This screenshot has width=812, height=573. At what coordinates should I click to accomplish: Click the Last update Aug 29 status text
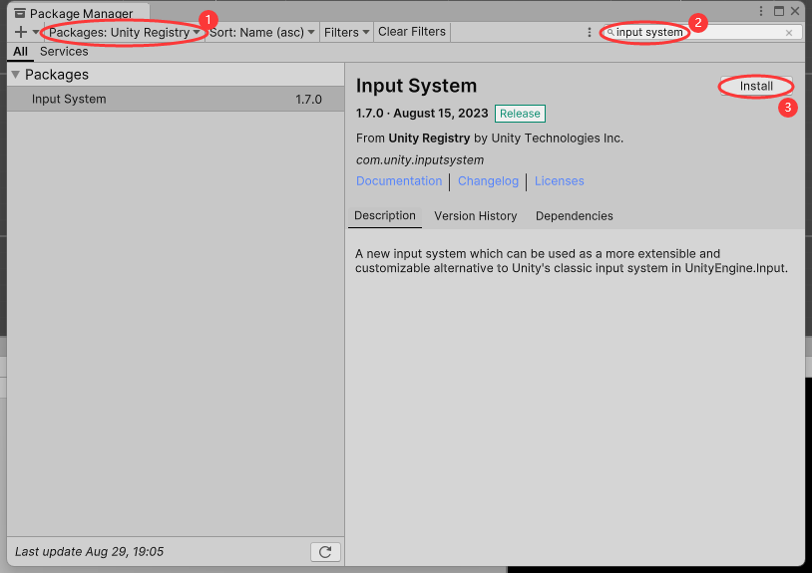[89, 552]
